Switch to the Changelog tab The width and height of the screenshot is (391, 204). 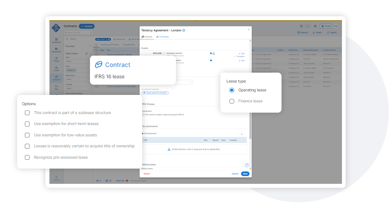pyautogui.click(x=162, y=37)
